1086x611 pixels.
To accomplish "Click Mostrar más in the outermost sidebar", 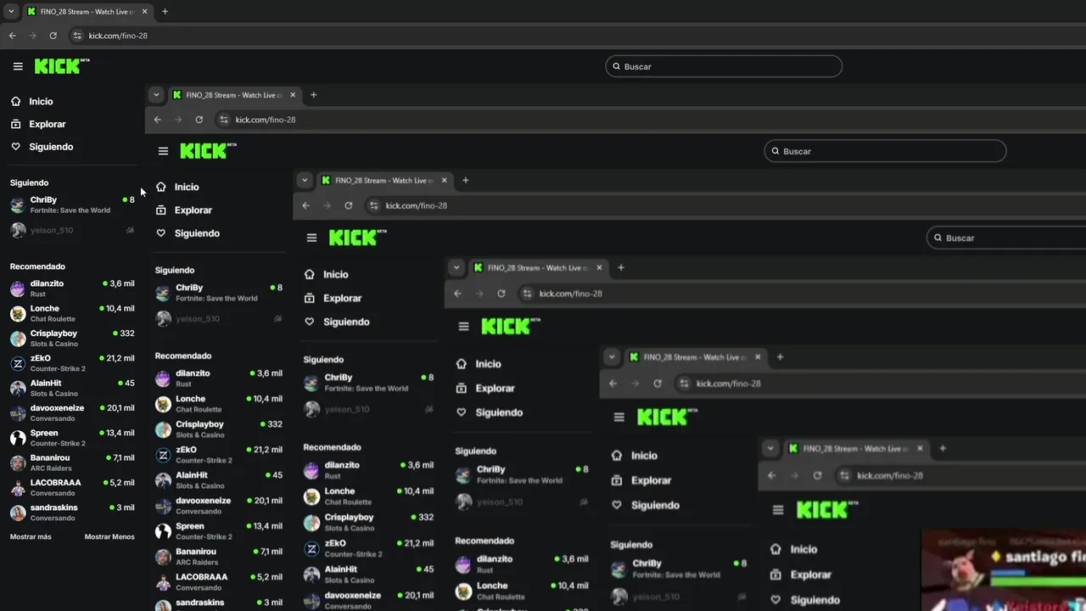I will 31,536.
